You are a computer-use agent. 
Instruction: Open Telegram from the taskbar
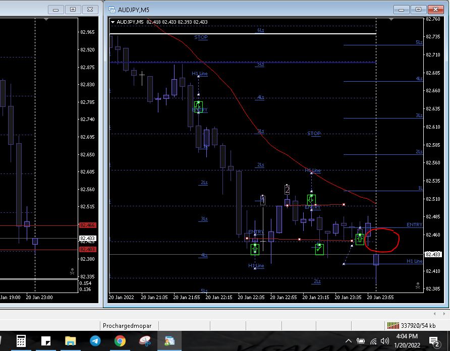[95, 341]
